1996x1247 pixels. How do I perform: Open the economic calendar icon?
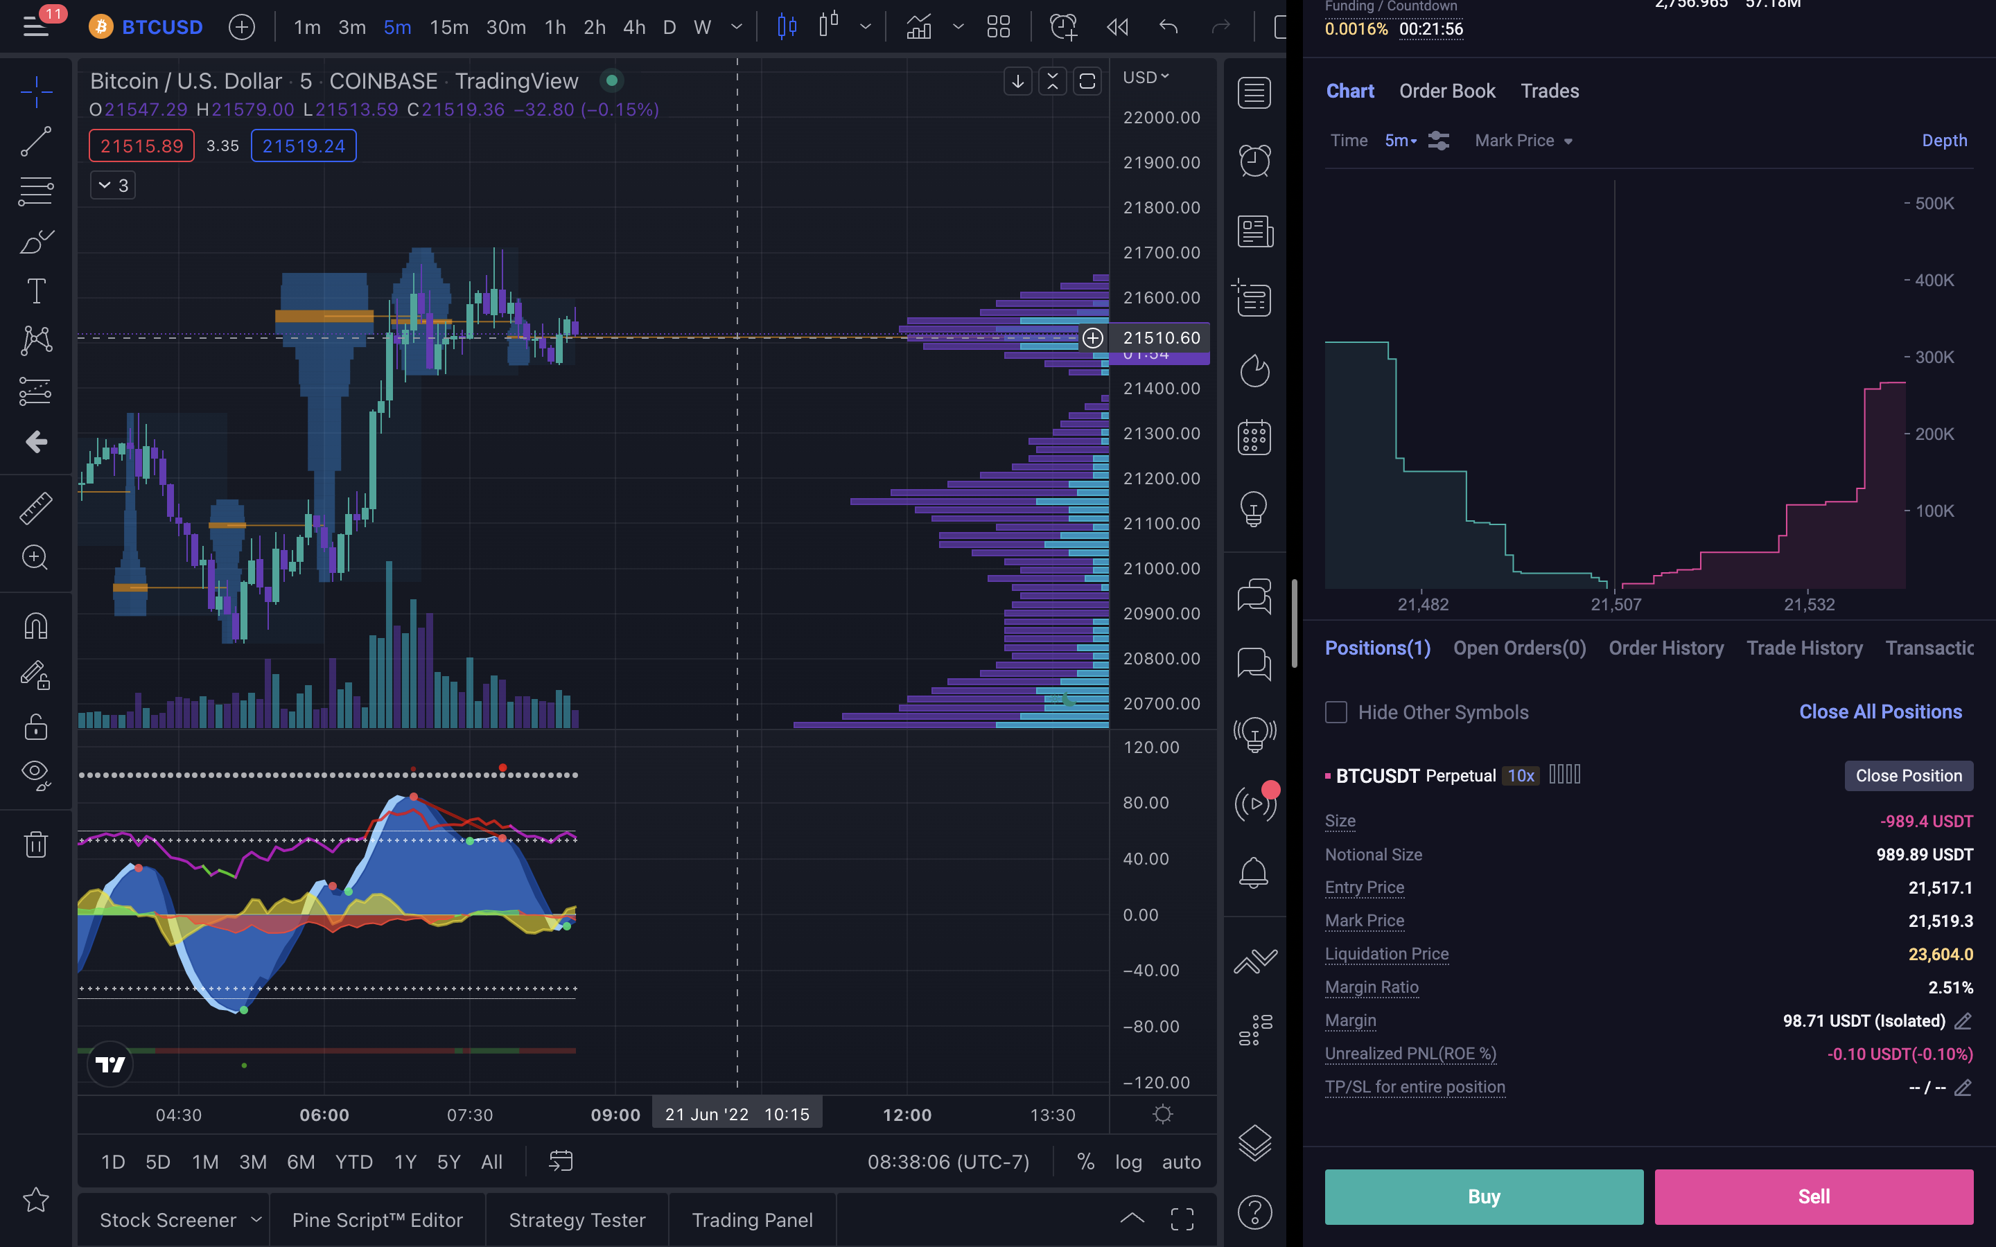pyautogui.click(x=1254, y=437)
